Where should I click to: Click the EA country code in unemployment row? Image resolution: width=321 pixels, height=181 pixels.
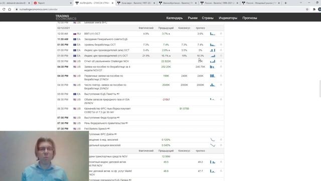click(x=79, y=45)
